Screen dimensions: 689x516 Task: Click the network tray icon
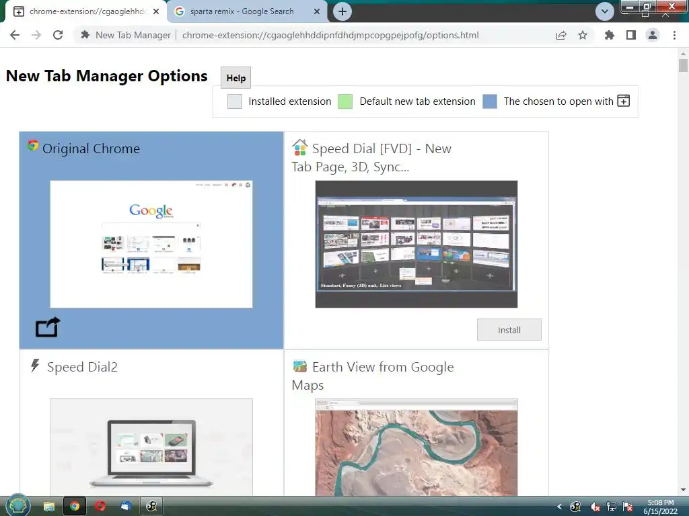(611, 507)
